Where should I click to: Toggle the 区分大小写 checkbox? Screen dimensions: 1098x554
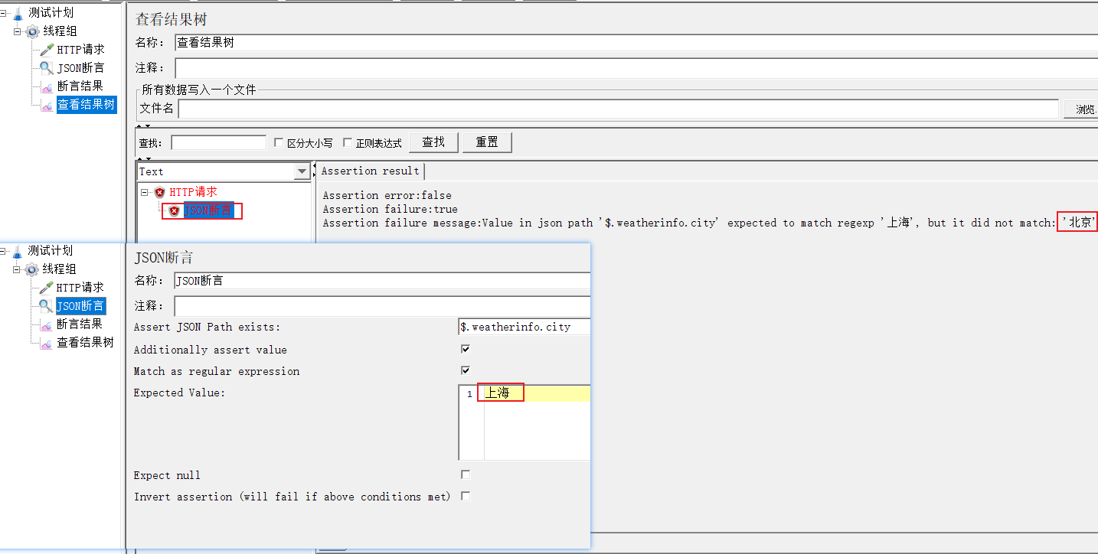279,142
